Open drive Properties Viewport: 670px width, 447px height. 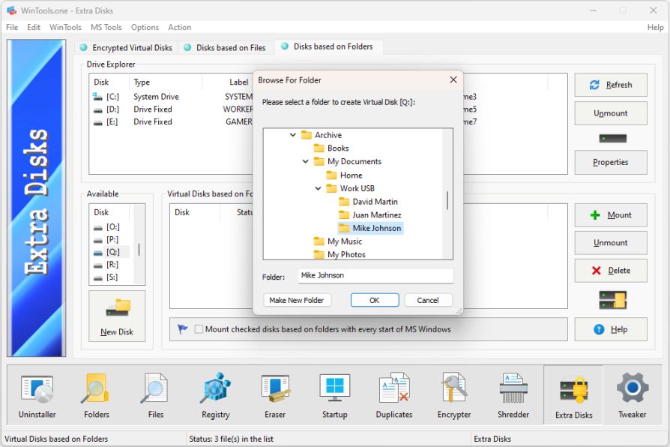tap(611, 162)
